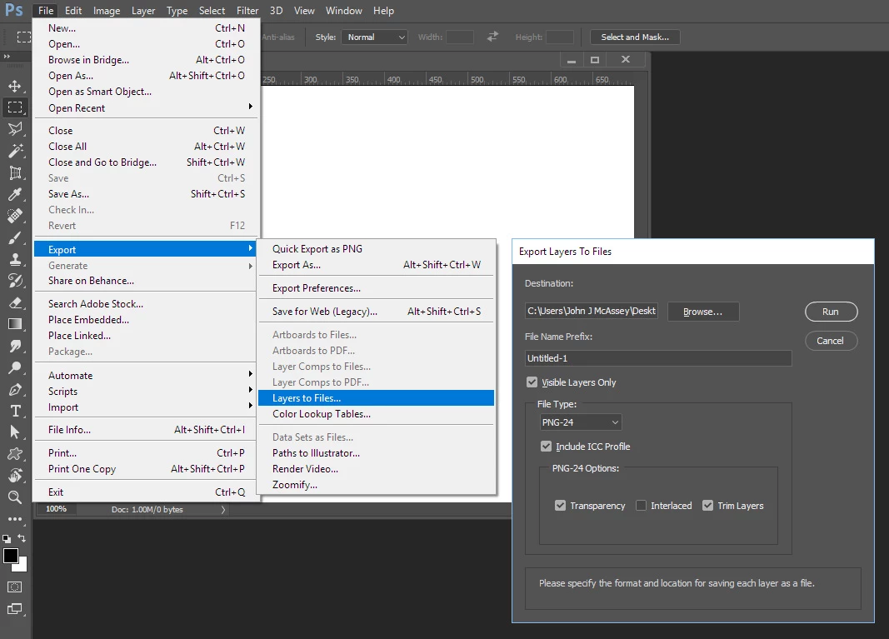Viewport: 889px width, 639px height.
Task: Click the Browse button
Action: point(703,312)
